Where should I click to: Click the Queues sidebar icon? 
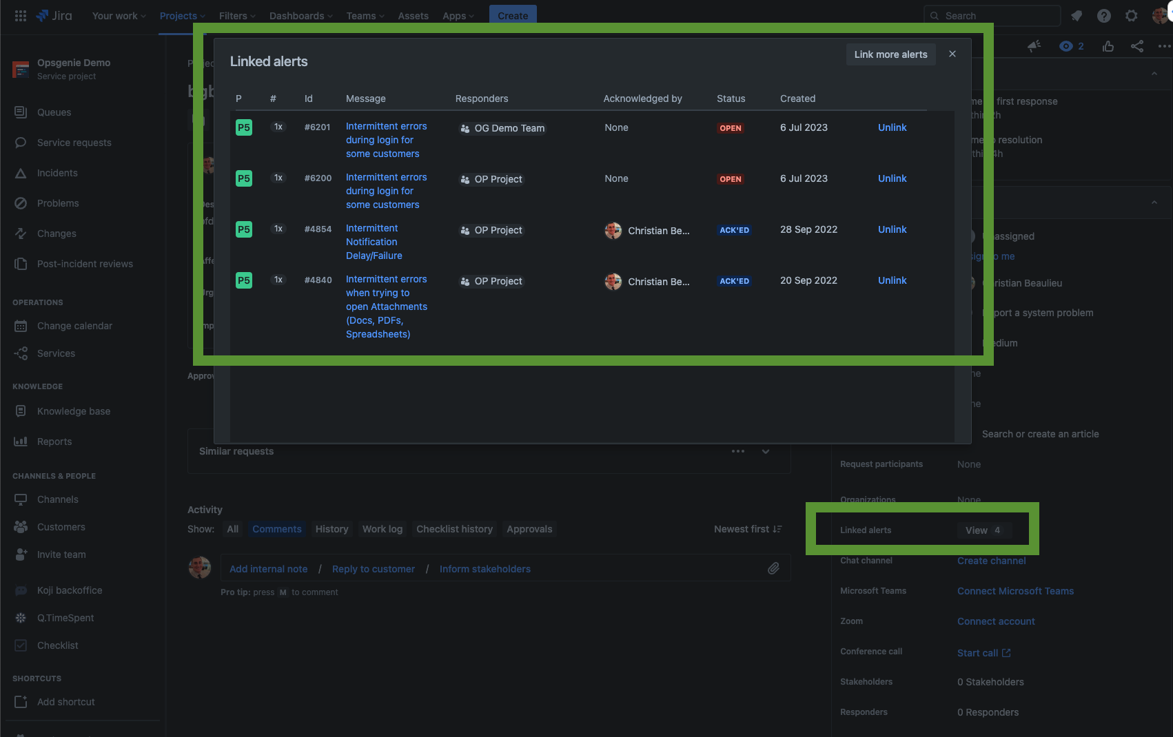tap(21, 112)
